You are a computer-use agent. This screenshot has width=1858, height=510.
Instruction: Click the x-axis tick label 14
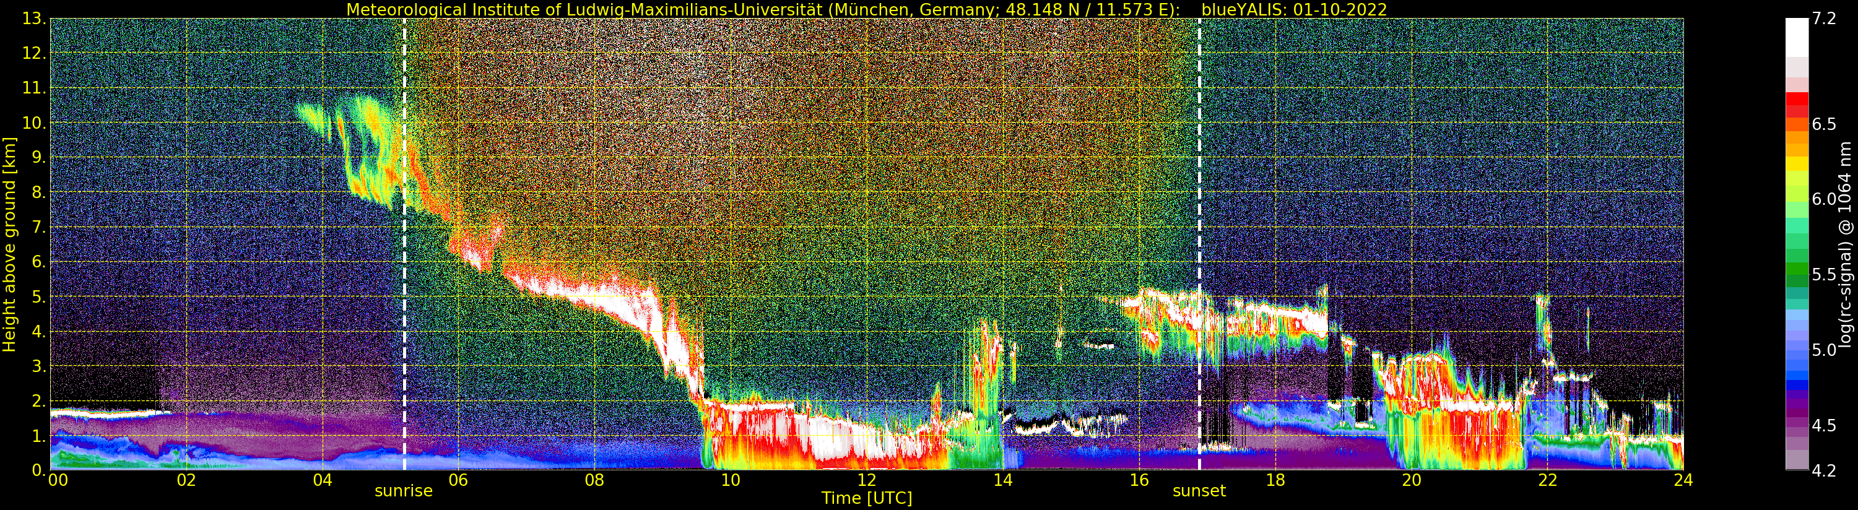pyautogui.click(x=1002, y=480)
